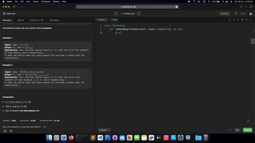Open Safari tab group dropdown arrow
Screen dimensions: 255x143
18,7
